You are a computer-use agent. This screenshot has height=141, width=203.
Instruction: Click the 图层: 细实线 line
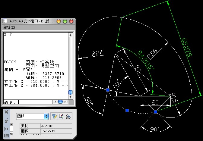40,62
